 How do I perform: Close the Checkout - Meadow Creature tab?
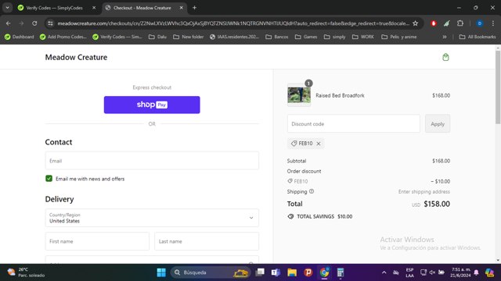pos(181,8)
